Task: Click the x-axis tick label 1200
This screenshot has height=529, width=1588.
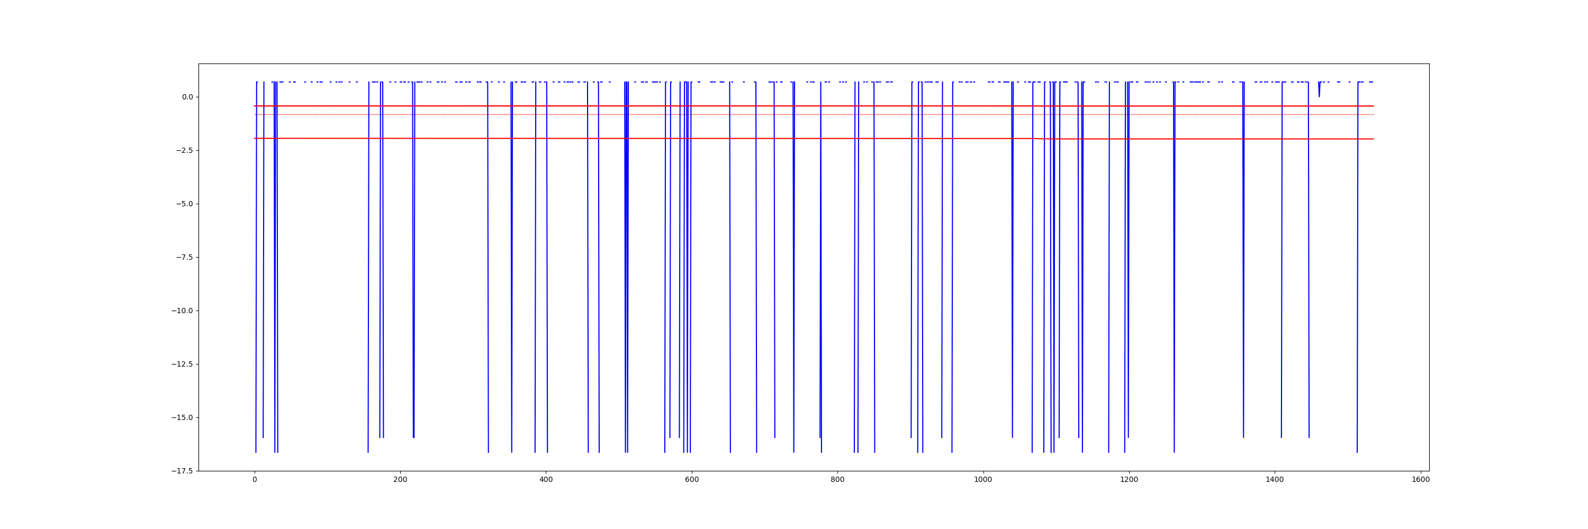Action: (x=1129, y=480)
